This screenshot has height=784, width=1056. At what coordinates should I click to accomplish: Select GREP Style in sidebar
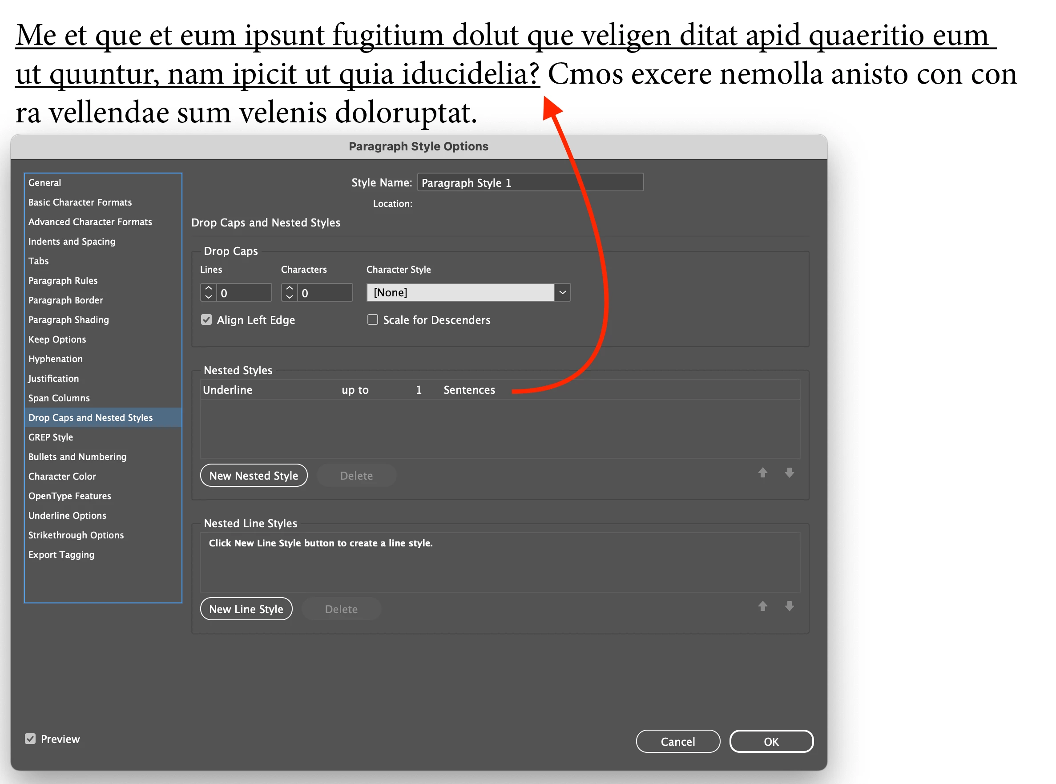coord(51,437)
